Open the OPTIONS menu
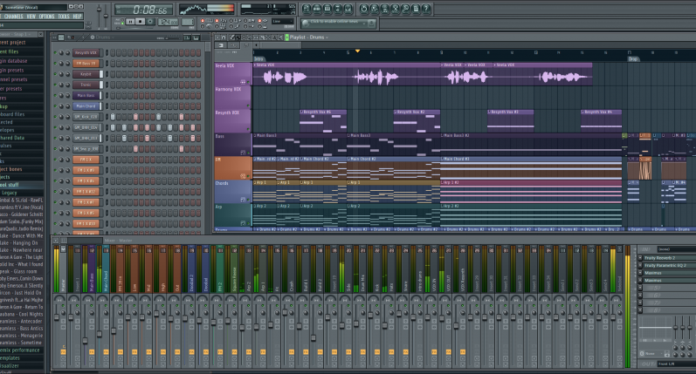 (46, 17)
